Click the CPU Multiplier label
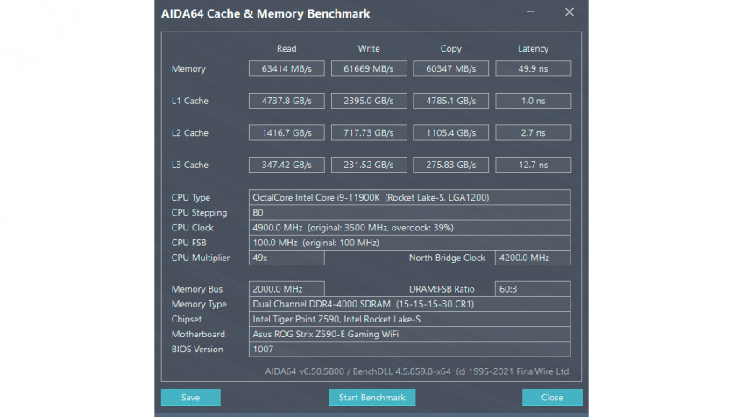Viewport: 743px width, 417px height. coord(201,258)
